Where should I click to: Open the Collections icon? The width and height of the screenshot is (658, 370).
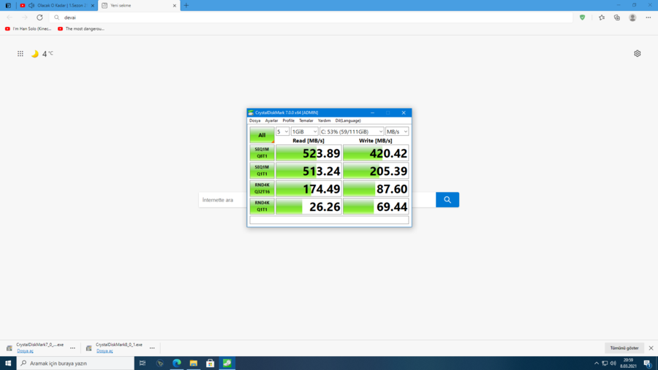tap(617, 18)
